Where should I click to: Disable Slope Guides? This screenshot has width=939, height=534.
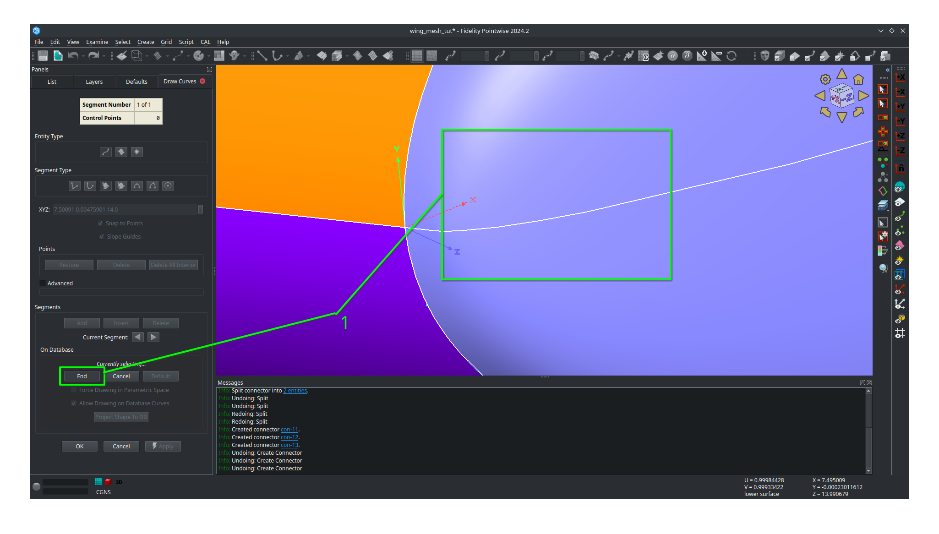click(102, 236)
